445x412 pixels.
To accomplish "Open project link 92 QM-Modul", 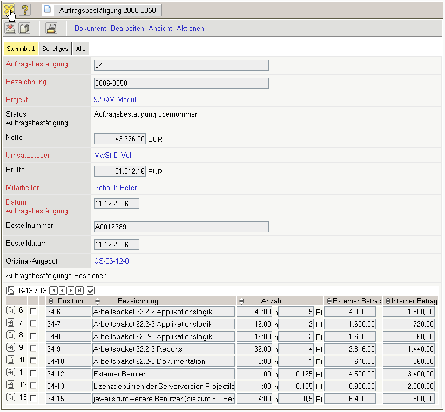I will [x=114, y=100].
